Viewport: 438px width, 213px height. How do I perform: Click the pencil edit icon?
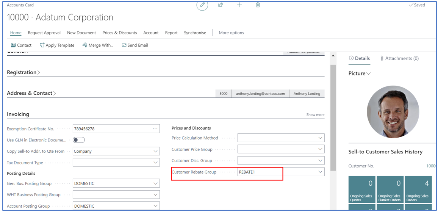[x=202, y=5]
